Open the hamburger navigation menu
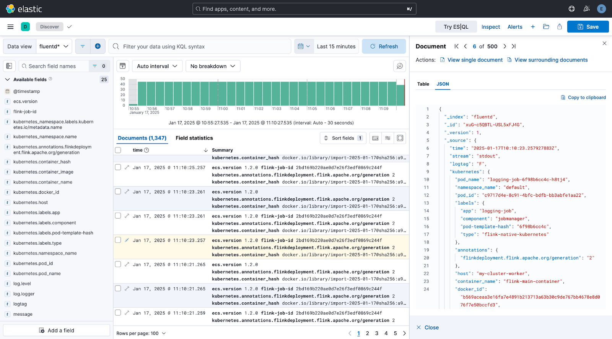612x339 pixels. 10,27
